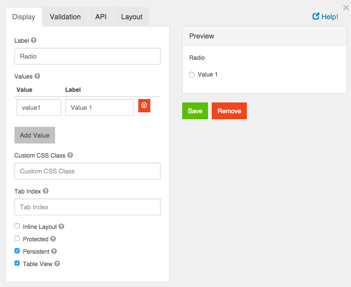Uncheck the Persistent checkbox
The width and height of the screenshot is (351, 287).
(17, 251)
